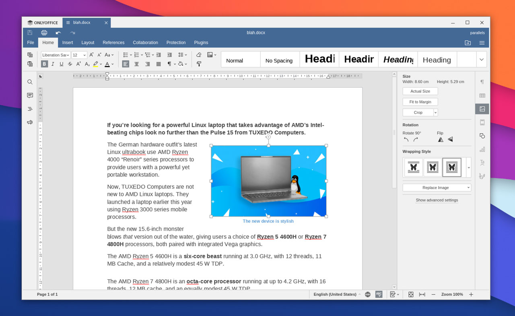Click the spell checking icon in status bar
The width and height of the screenshot is (515, 316).
pyautogui.click(x=379, y=294)
